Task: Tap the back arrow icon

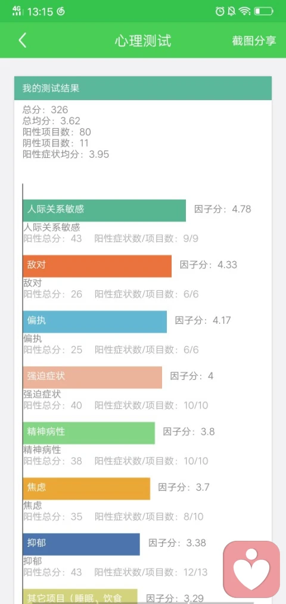Action: click(23, 41)
